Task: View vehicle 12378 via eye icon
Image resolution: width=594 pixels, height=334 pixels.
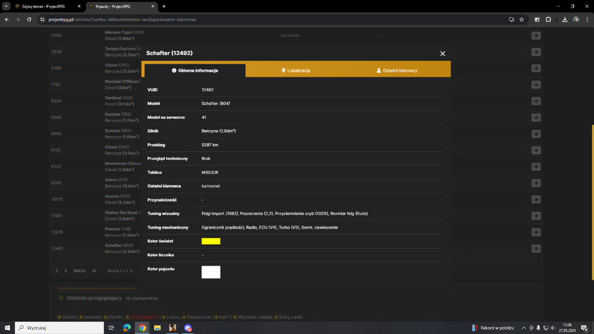Action: click(536, 232)
